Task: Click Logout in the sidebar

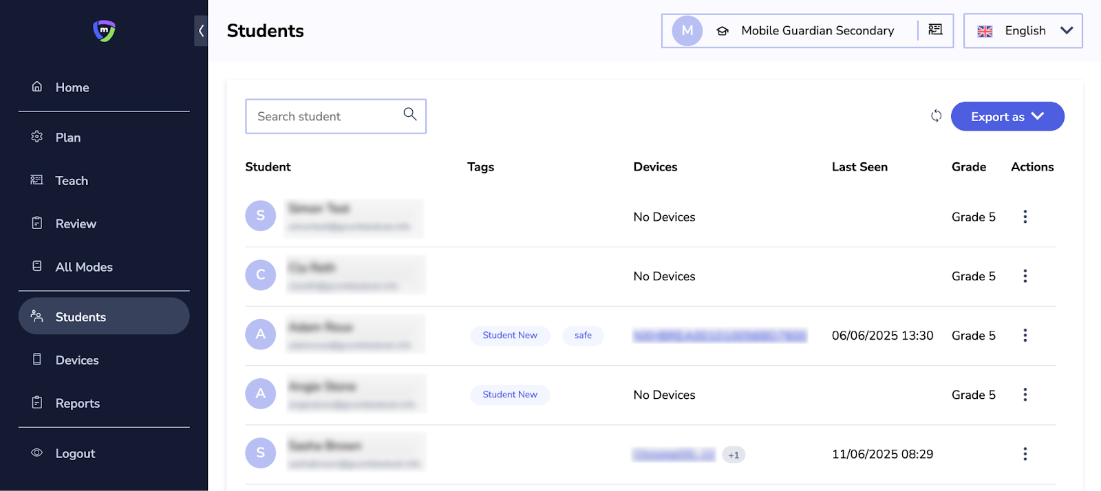Action: point(75,454)
